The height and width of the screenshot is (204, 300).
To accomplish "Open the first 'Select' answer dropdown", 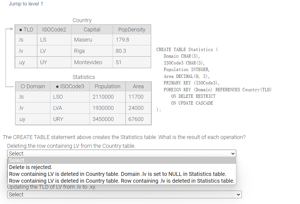I will click(122, 153).
